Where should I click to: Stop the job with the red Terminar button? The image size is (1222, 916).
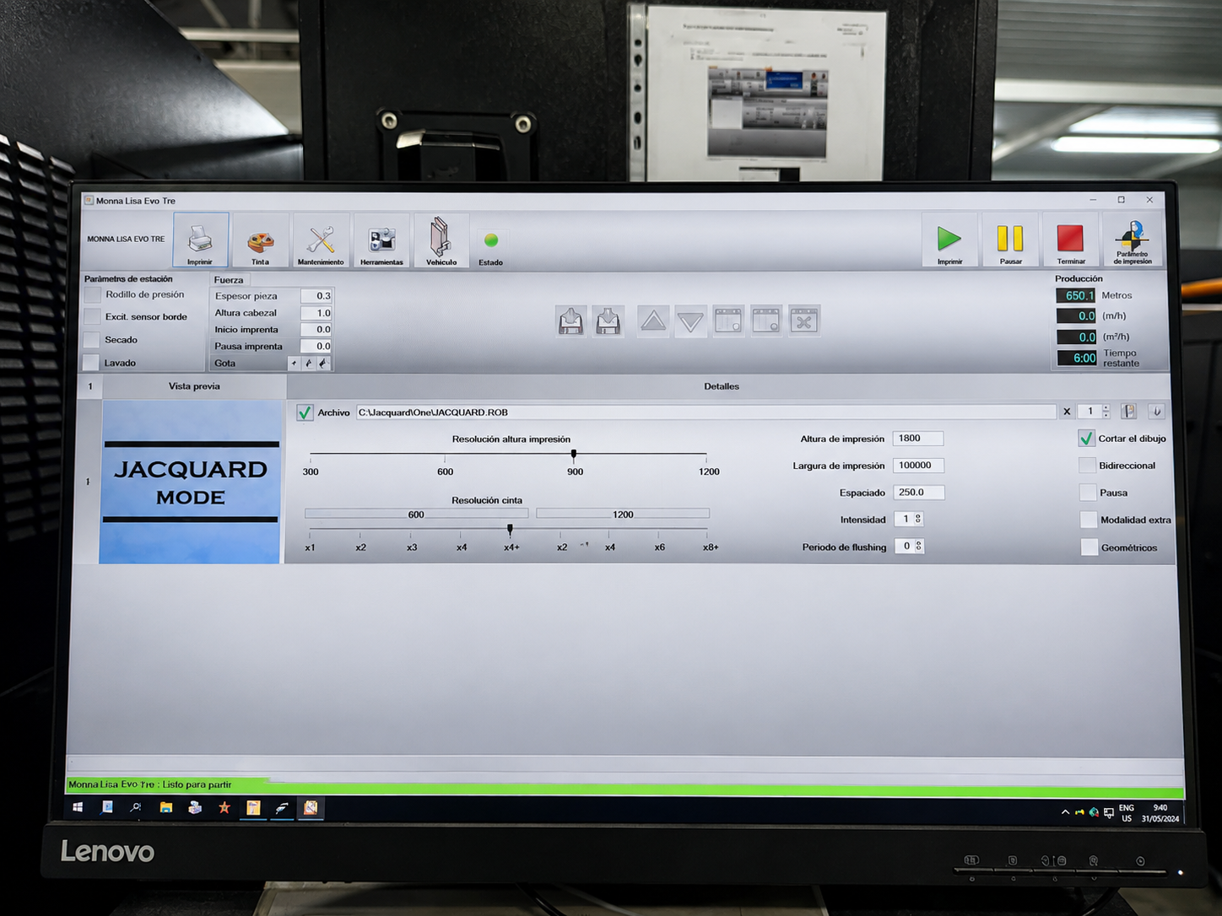(x=1071, y=240)
